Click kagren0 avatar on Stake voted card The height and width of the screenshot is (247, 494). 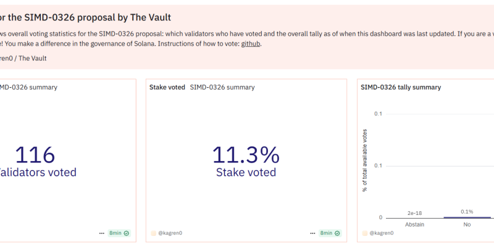point(153,233)
